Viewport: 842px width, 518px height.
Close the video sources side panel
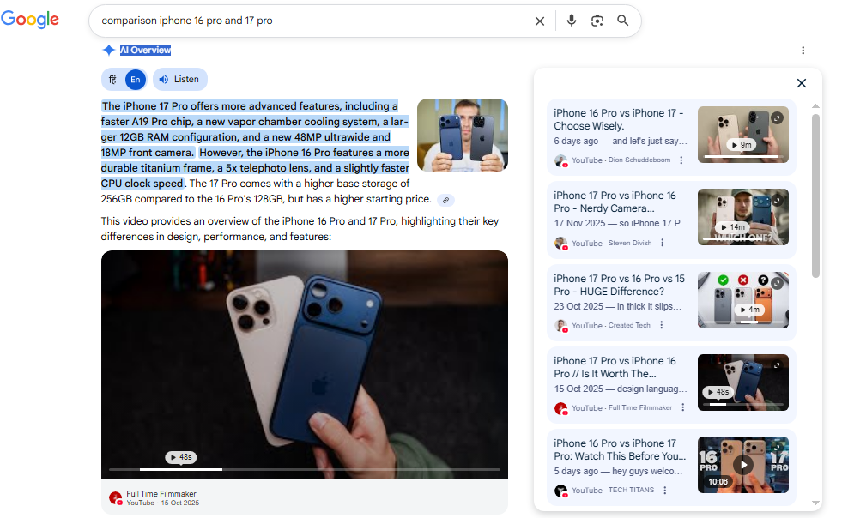[x=801, y=83]
